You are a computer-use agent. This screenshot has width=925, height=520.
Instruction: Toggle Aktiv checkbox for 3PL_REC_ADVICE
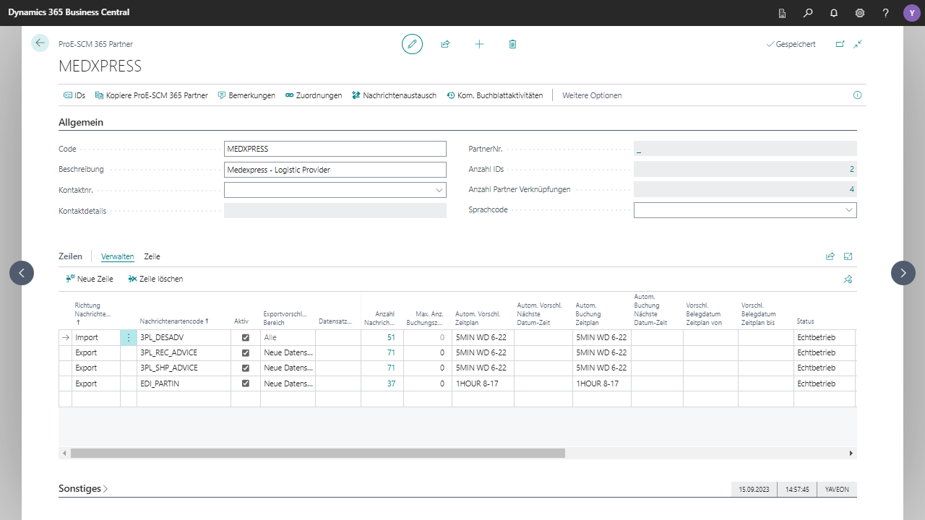coord(246,353)
